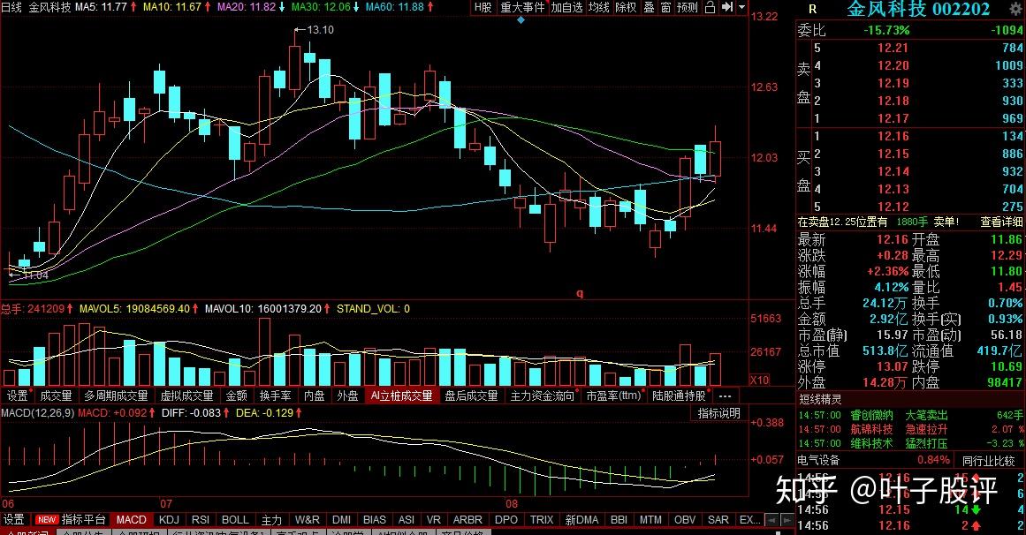Click 睿创微纳 in short-term alerts

(x=871, y=415)
